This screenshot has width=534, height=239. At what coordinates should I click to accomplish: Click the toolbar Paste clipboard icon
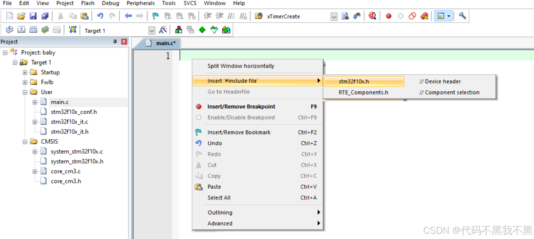[x=84, y=16]
